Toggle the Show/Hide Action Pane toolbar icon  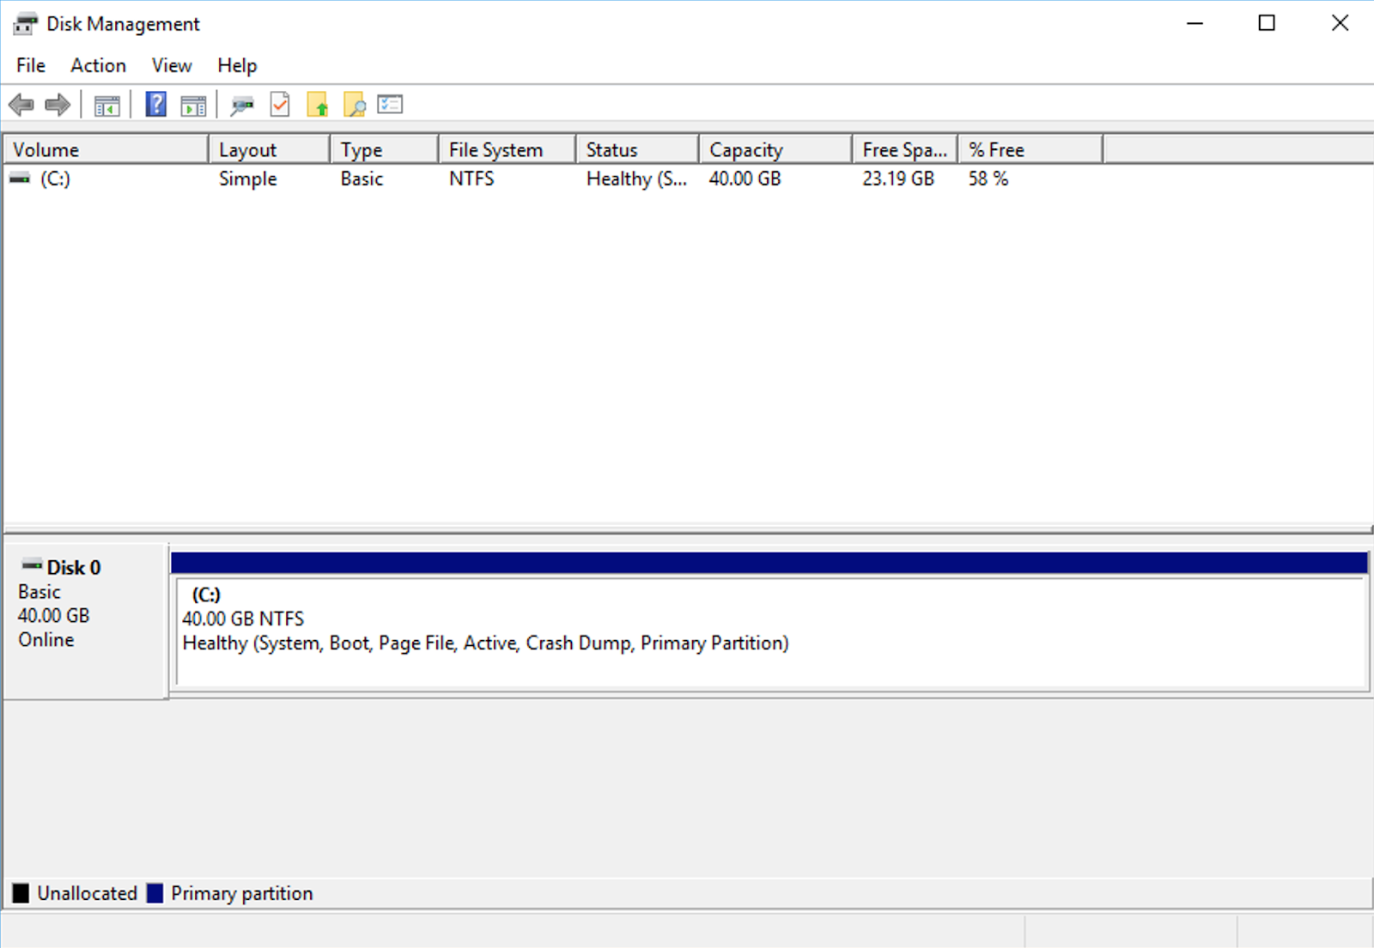click(193, 106)
